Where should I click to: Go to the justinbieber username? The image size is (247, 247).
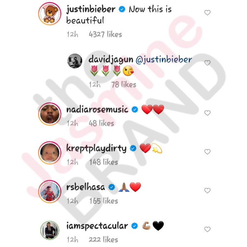click(91, 10)
